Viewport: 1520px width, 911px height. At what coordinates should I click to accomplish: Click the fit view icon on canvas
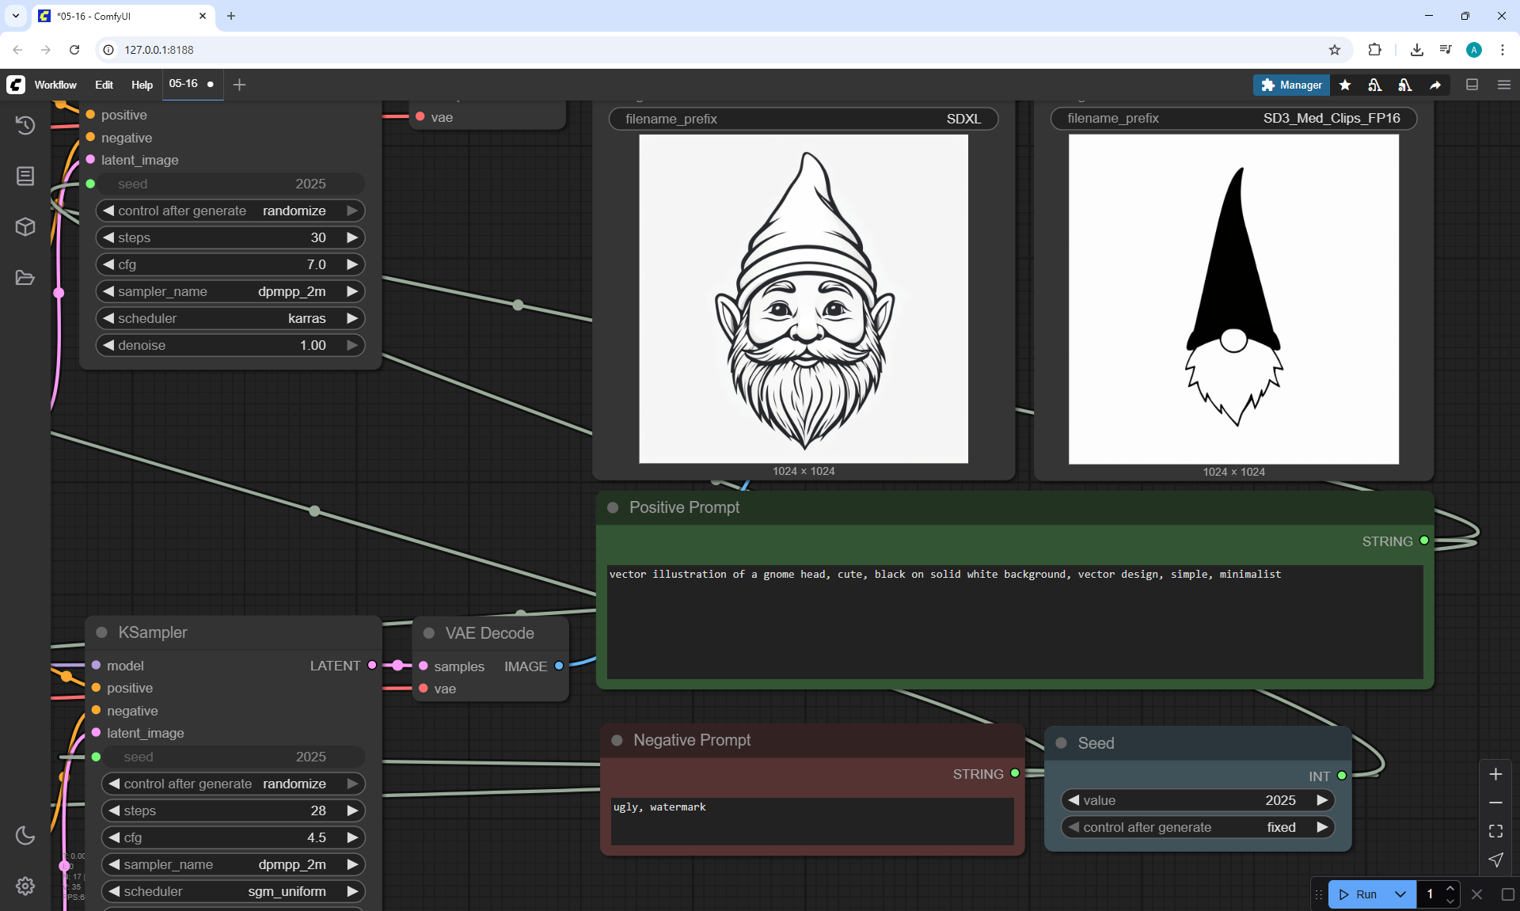point(1495,831)
